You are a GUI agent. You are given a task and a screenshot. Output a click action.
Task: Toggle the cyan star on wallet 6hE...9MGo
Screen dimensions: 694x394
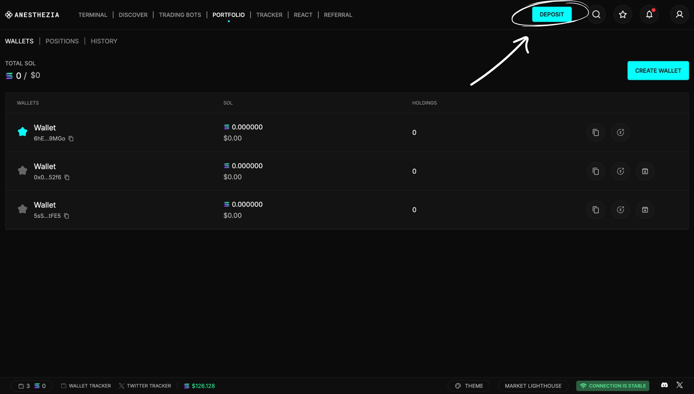pos(22,132)
